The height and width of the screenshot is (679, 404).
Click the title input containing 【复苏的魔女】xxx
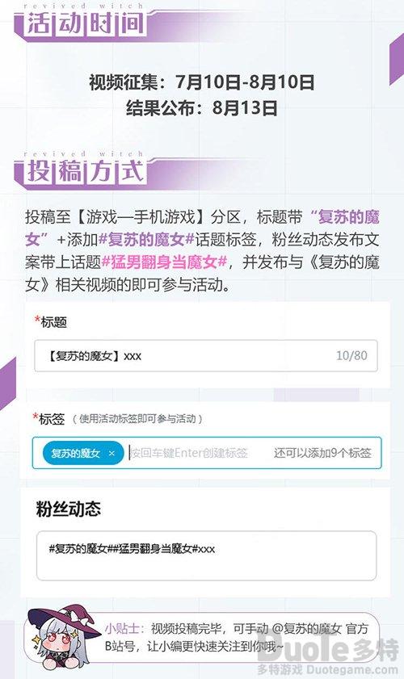[206, 356]
